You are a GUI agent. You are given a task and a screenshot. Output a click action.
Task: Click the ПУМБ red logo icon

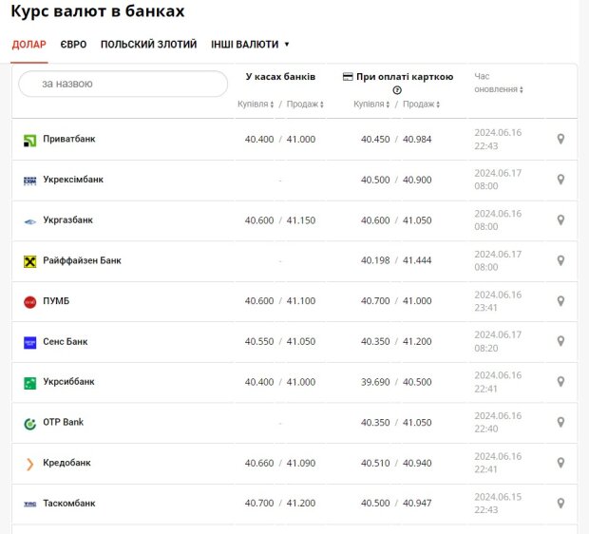pos(29,302)
